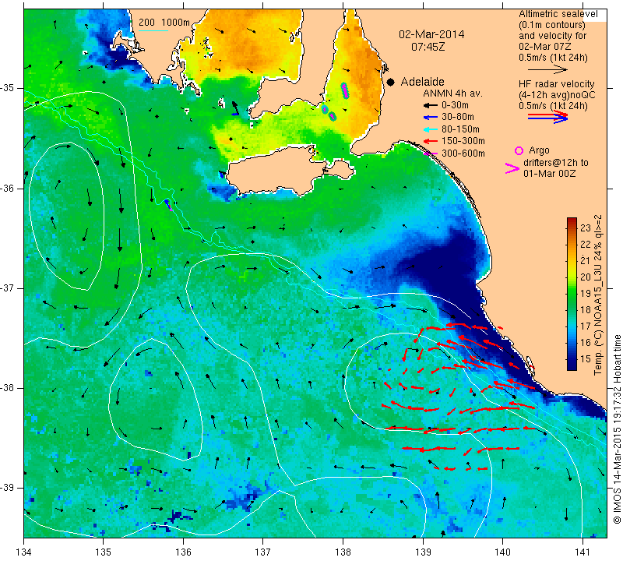The image size is (623, 561).
Task: Click the longitude axis label 141
Action: coord(583,552)
